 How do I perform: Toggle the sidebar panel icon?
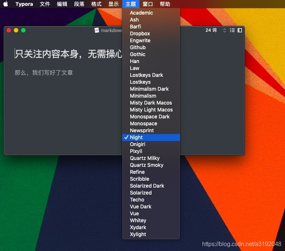tap(240, 30)
